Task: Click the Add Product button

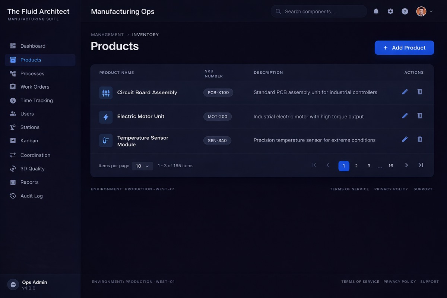Action: 404,48
